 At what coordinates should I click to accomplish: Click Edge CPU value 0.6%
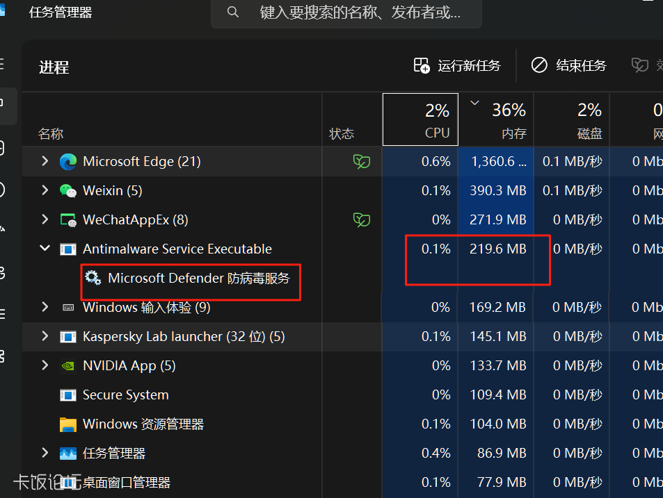(x=436, y=161)
